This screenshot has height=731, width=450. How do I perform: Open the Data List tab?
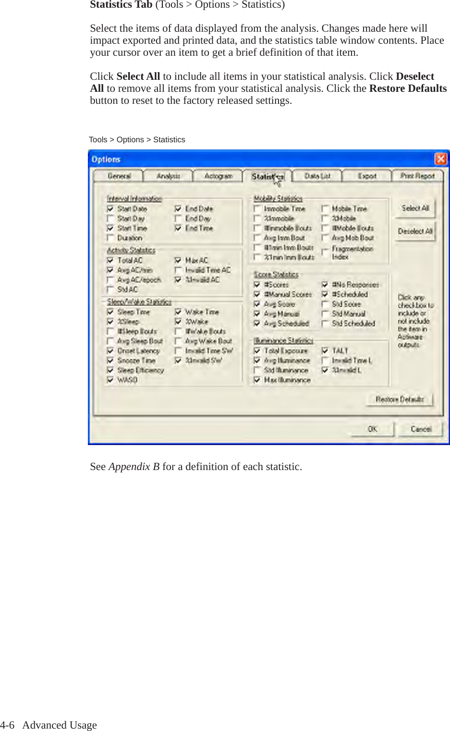[x=316, y=176]
